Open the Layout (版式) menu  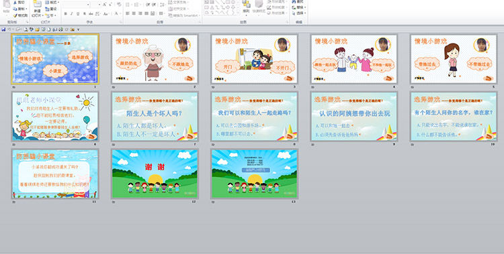click(x=52, y=2)
